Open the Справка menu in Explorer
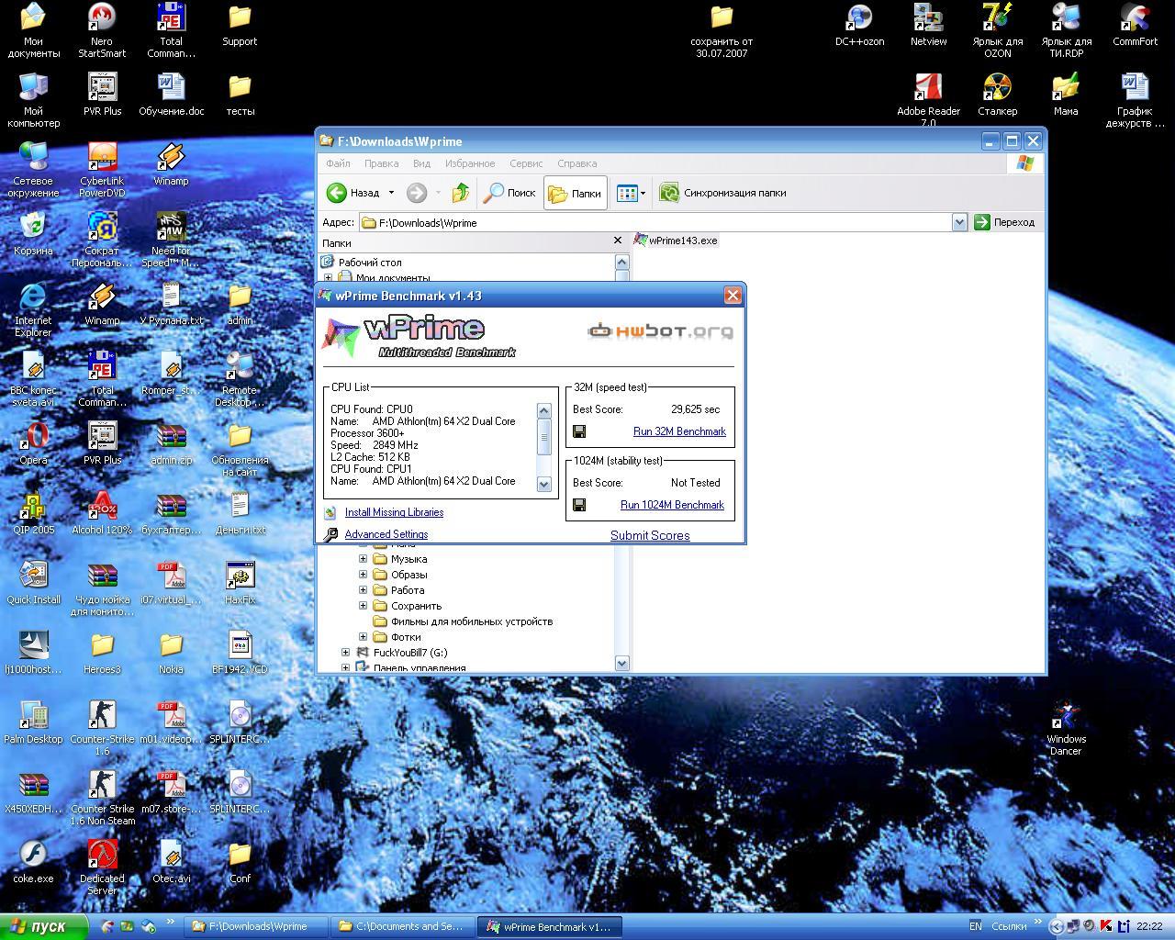The image size is (1175, 940). tap(577, 163)
